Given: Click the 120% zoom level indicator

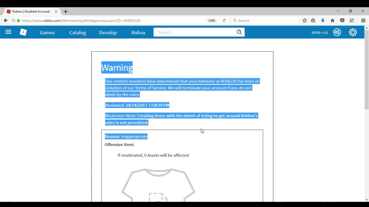Looking at the screenshot, I should [212, 21].
